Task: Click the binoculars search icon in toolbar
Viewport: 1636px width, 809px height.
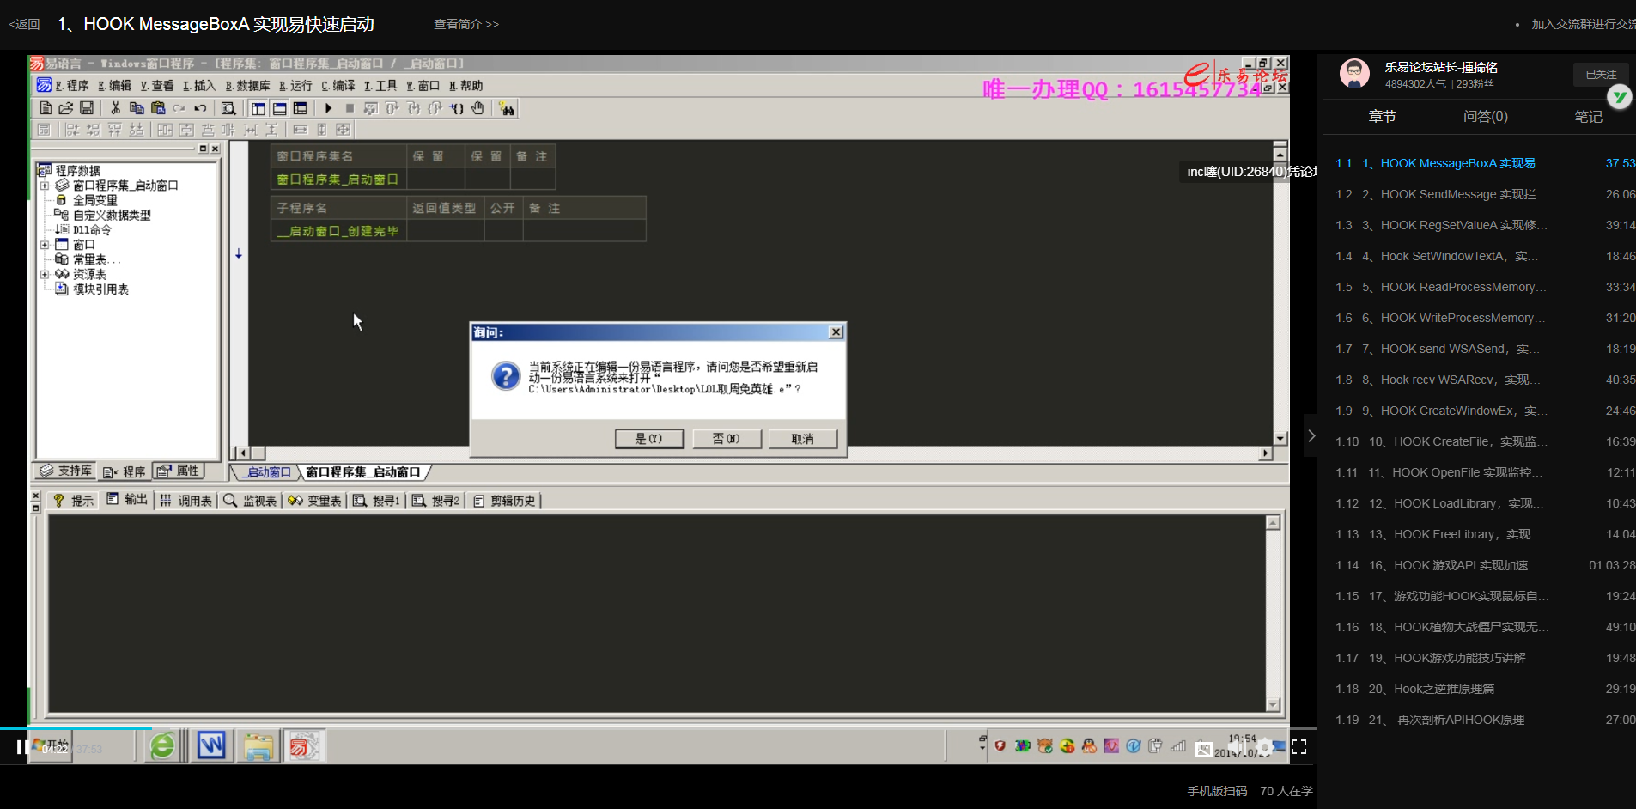Action: (507, 108)
